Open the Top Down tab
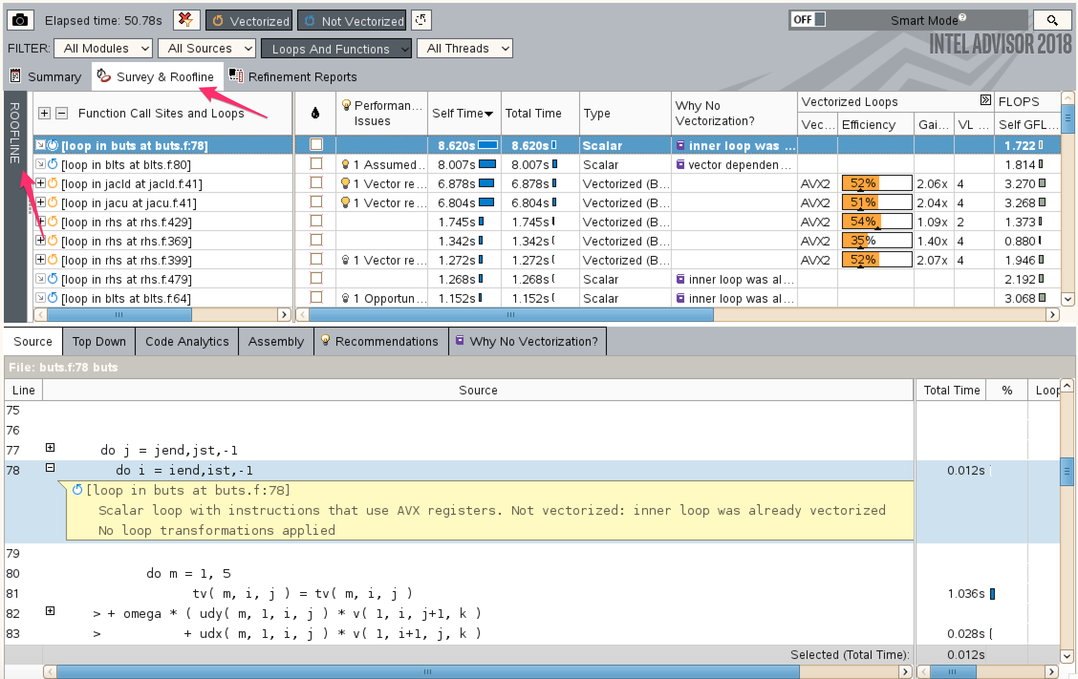This screenshot has width=1078, height=679. click(x=99, y=341)
